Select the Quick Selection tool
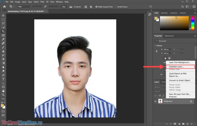Screen dimensions: 197x126 pyautogui.click(x=3, y=27)
